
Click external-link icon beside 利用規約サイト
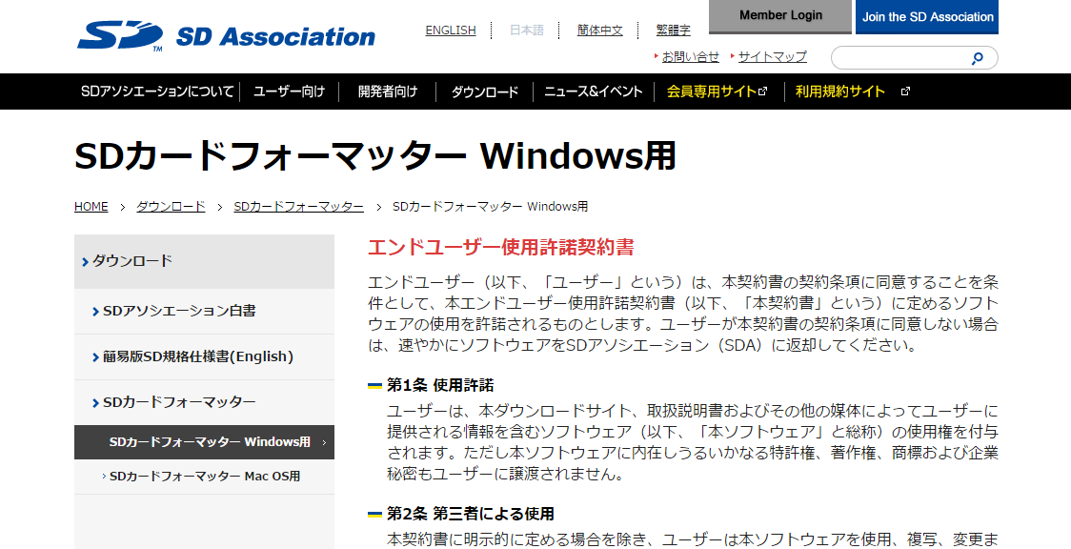click(x=906, y=91)
